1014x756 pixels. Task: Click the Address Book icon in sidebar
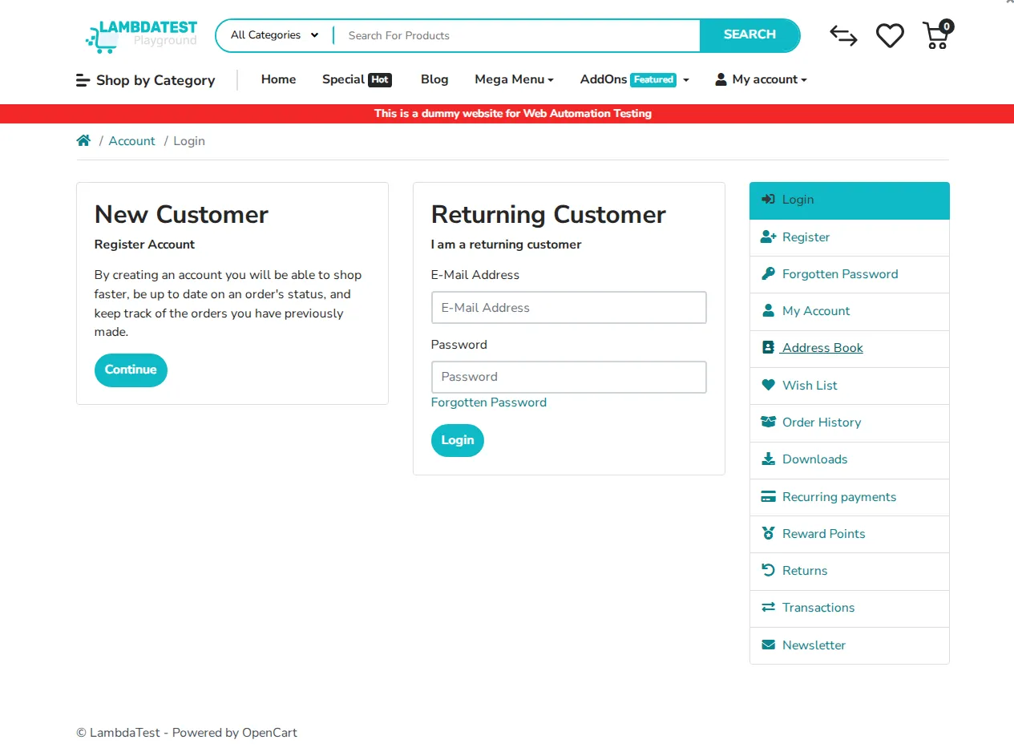(768, 348)
